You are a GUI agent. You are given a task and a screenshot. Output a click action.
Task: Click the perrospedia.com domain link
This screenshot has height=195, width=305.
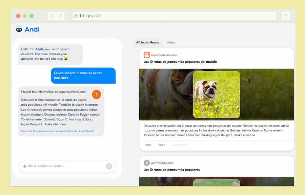coord(162,163)
